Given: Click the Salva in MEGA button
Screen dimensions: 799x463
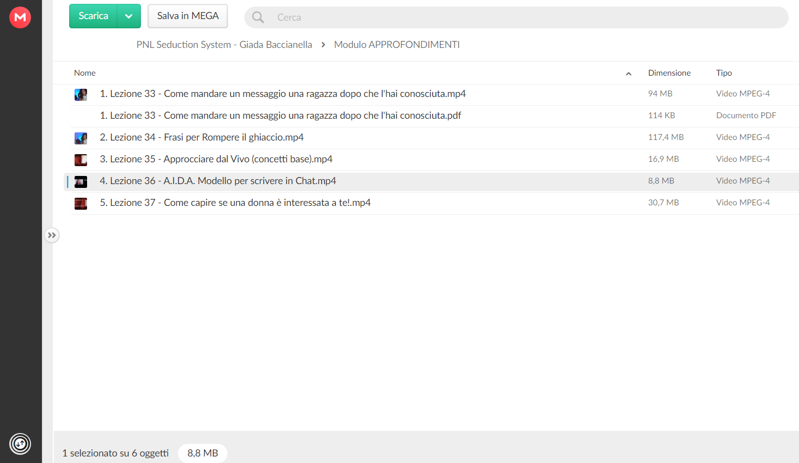Looking at the screenshot, I should [x=188, y=16].
